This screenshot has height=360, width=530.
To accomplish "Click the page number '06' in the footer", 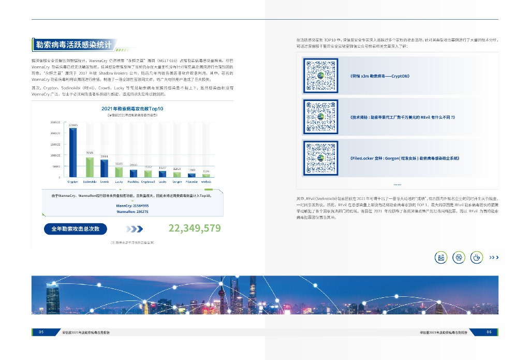I will pyautogui.click(x=489, y=332).
